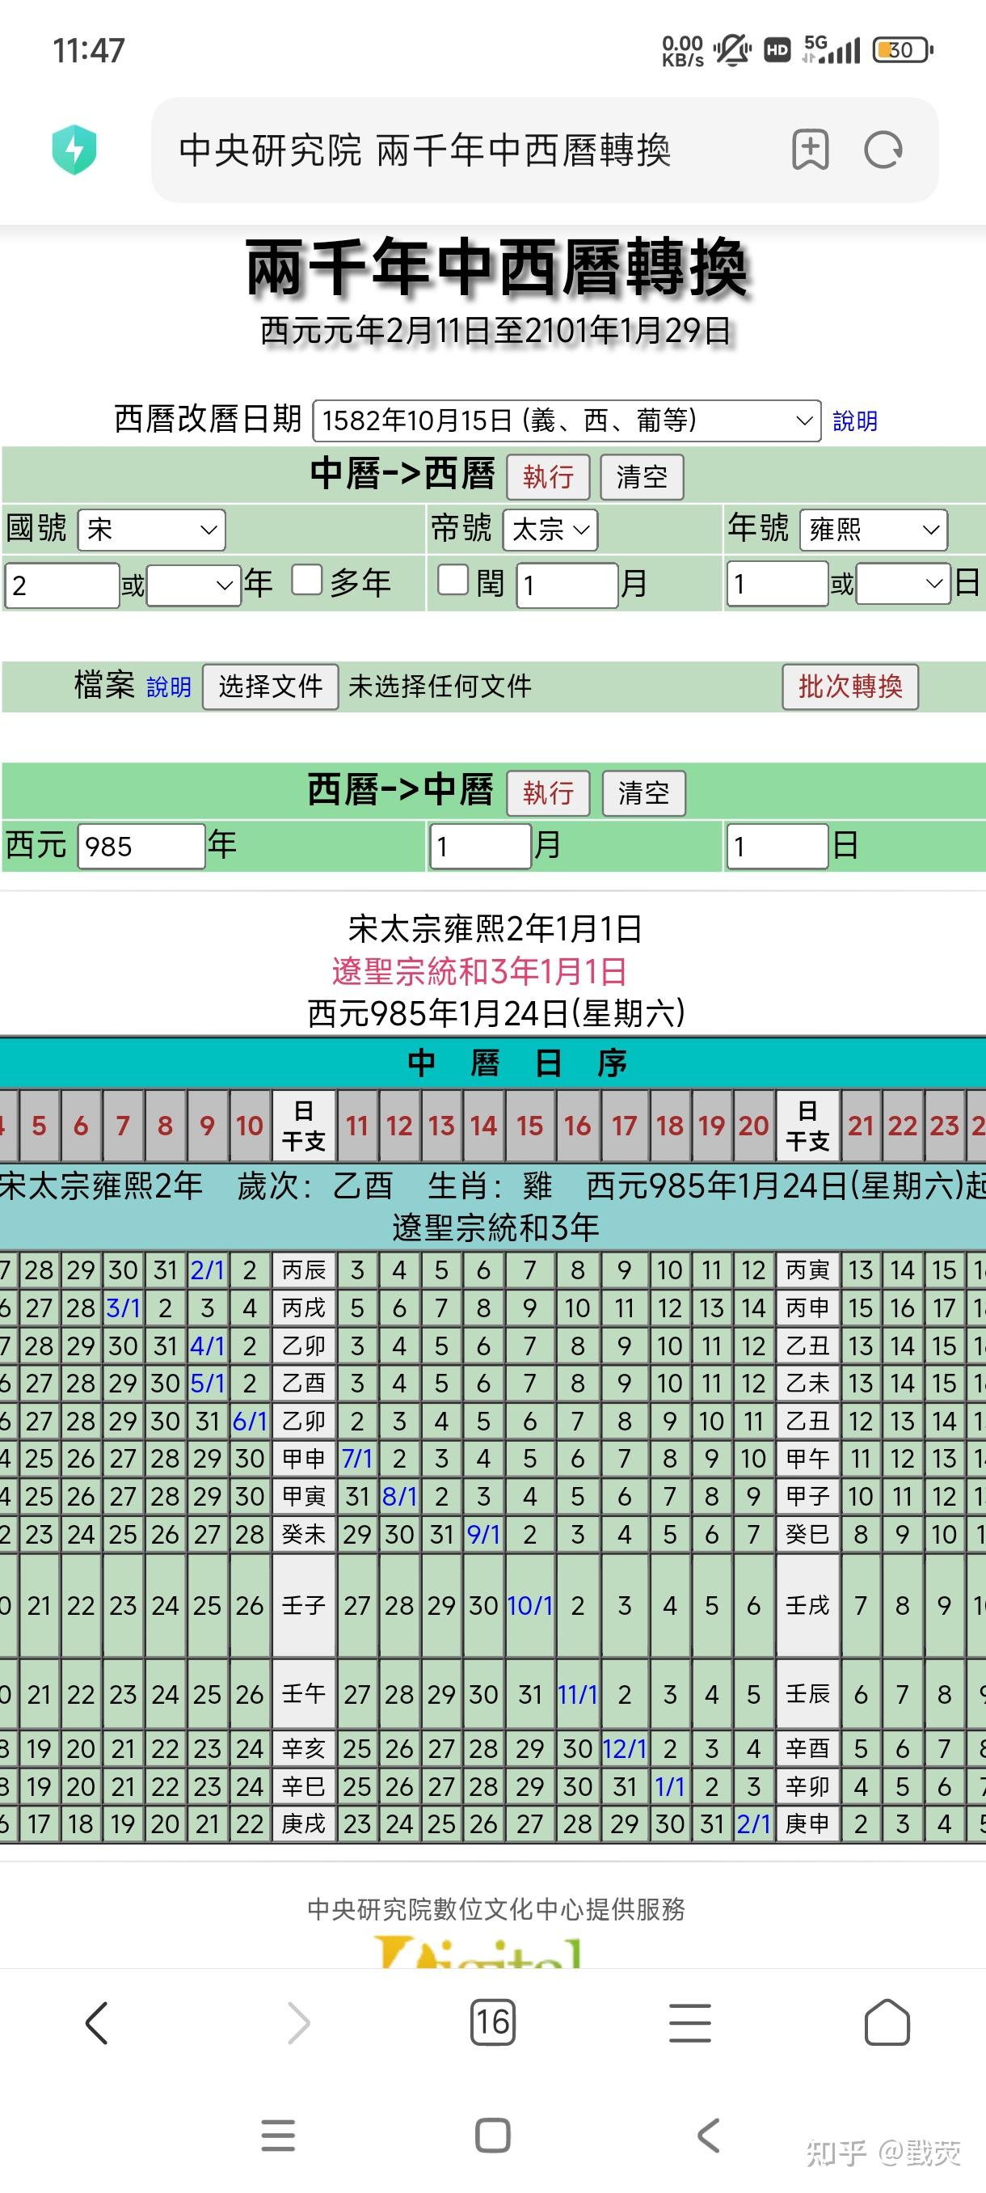Click 執行 for 中曆->西曆 conversion
The width and height of the screenshot is (986, 2193).
coord(548,477)
